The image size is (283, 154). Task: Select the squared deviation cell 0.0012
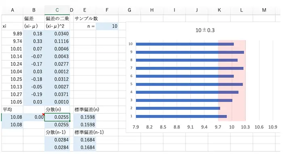click(57, 72)
